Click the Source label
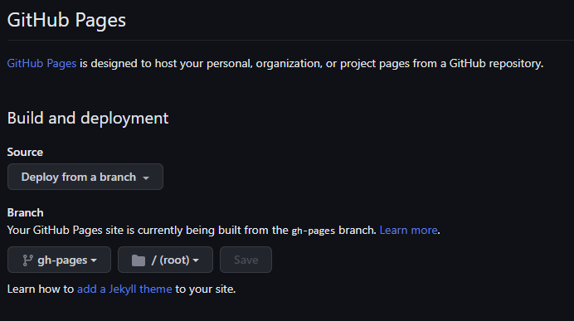The width and height of the screenshot is (574, 321). tap(25, 153)
